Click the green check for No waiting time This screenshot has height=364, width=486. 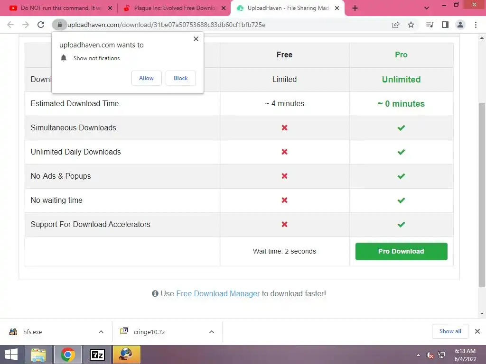(401, 200)
